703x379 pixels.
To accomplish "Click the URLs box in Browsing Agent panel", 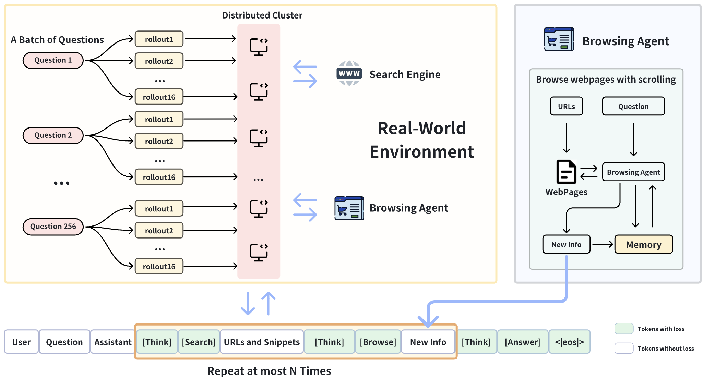I will (x=566, y=106).
